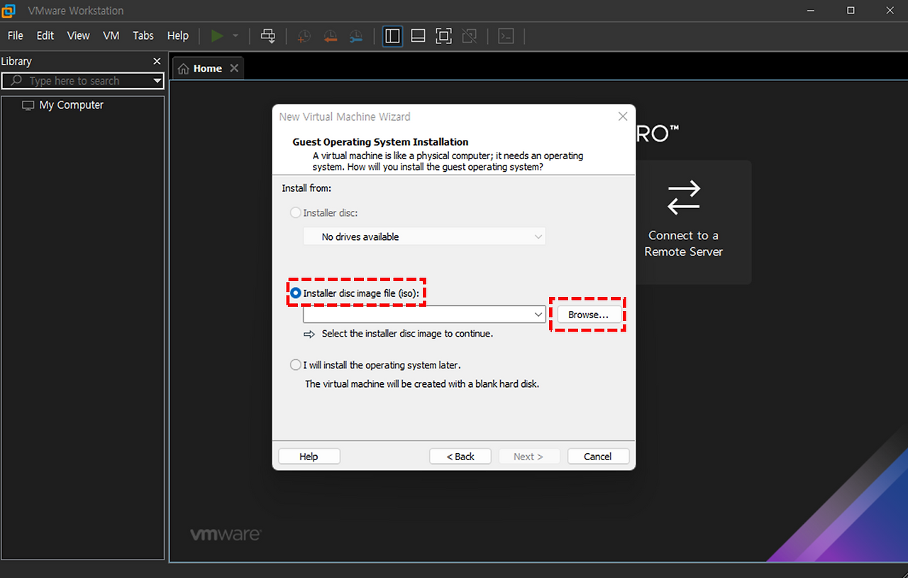The width and height of the screenshot is (908, 578).
Task: Open the Help menu
Action: (178, 36)
